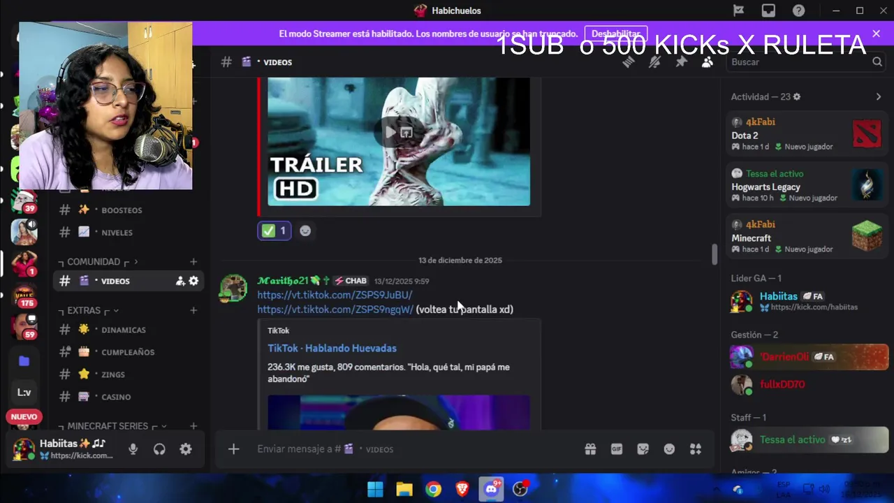Viewport: 894px width, 503px height.
Task: Add a channel to COMUNIDAD category
Action: [193, 262]
